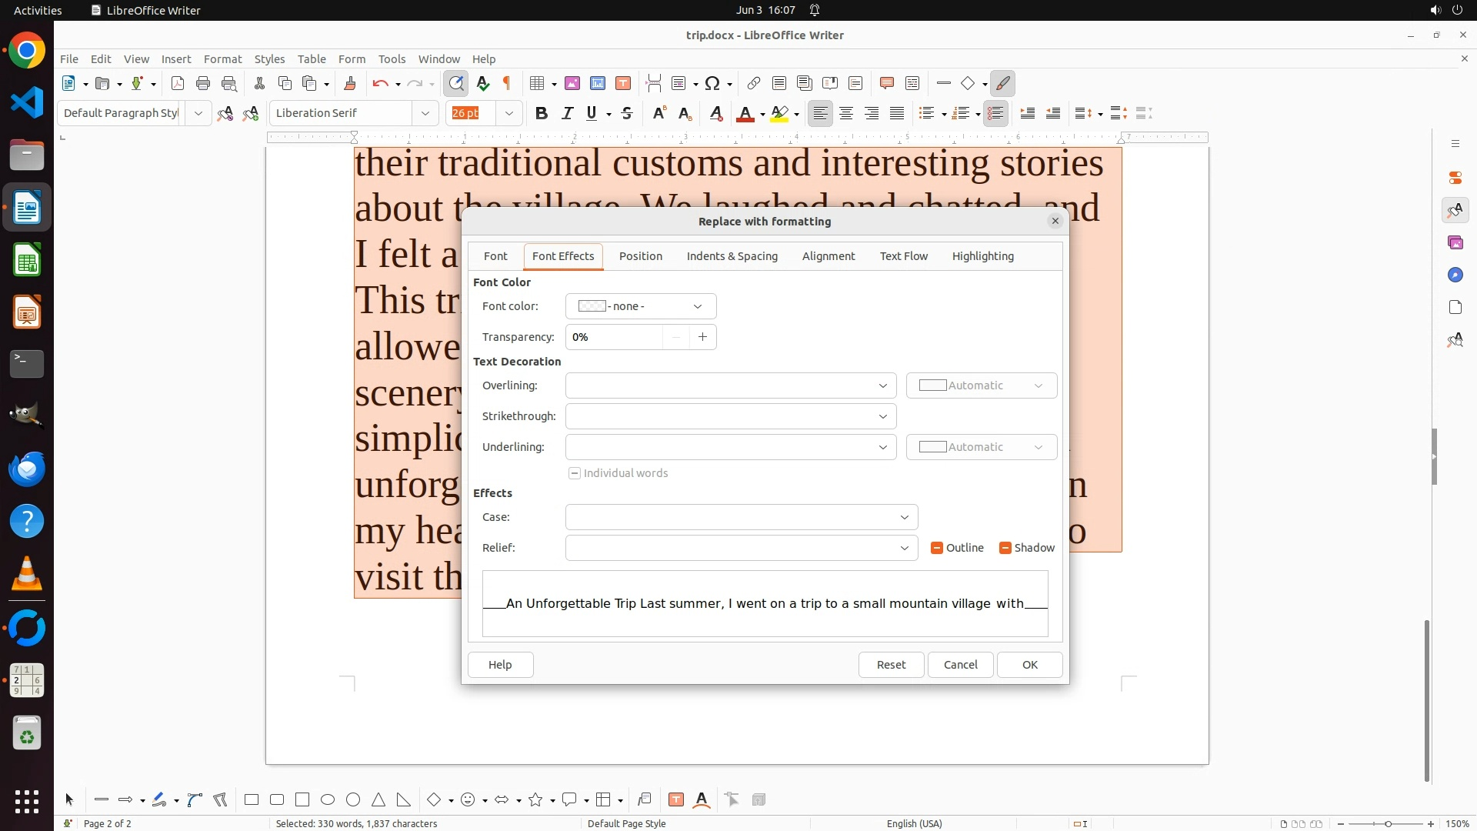The image size is (1477, 831).
Task: Toggle the Shadow checkbox
Action: coord(1005,548)
